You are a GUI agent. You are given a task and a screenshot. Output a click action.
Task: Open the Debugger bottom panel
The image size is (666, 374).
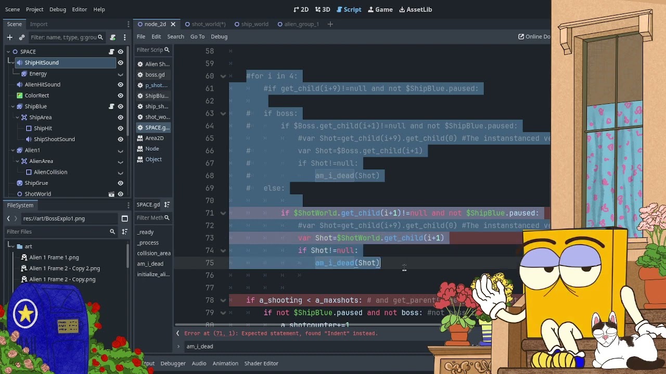coord(173,364)
